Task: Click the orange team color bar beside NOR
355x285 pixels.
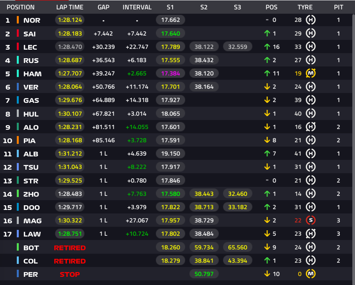Action: 18,20
